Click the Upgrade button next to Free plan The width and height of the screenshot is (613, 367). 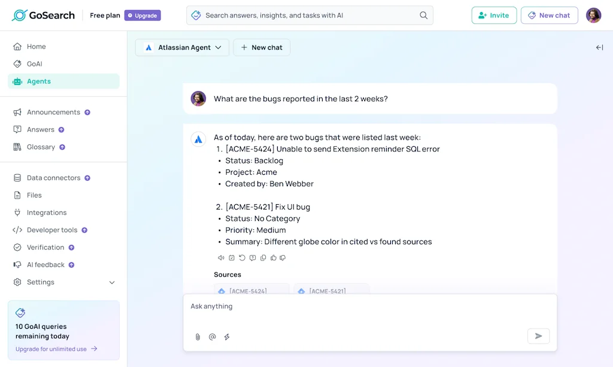(142, 15)
